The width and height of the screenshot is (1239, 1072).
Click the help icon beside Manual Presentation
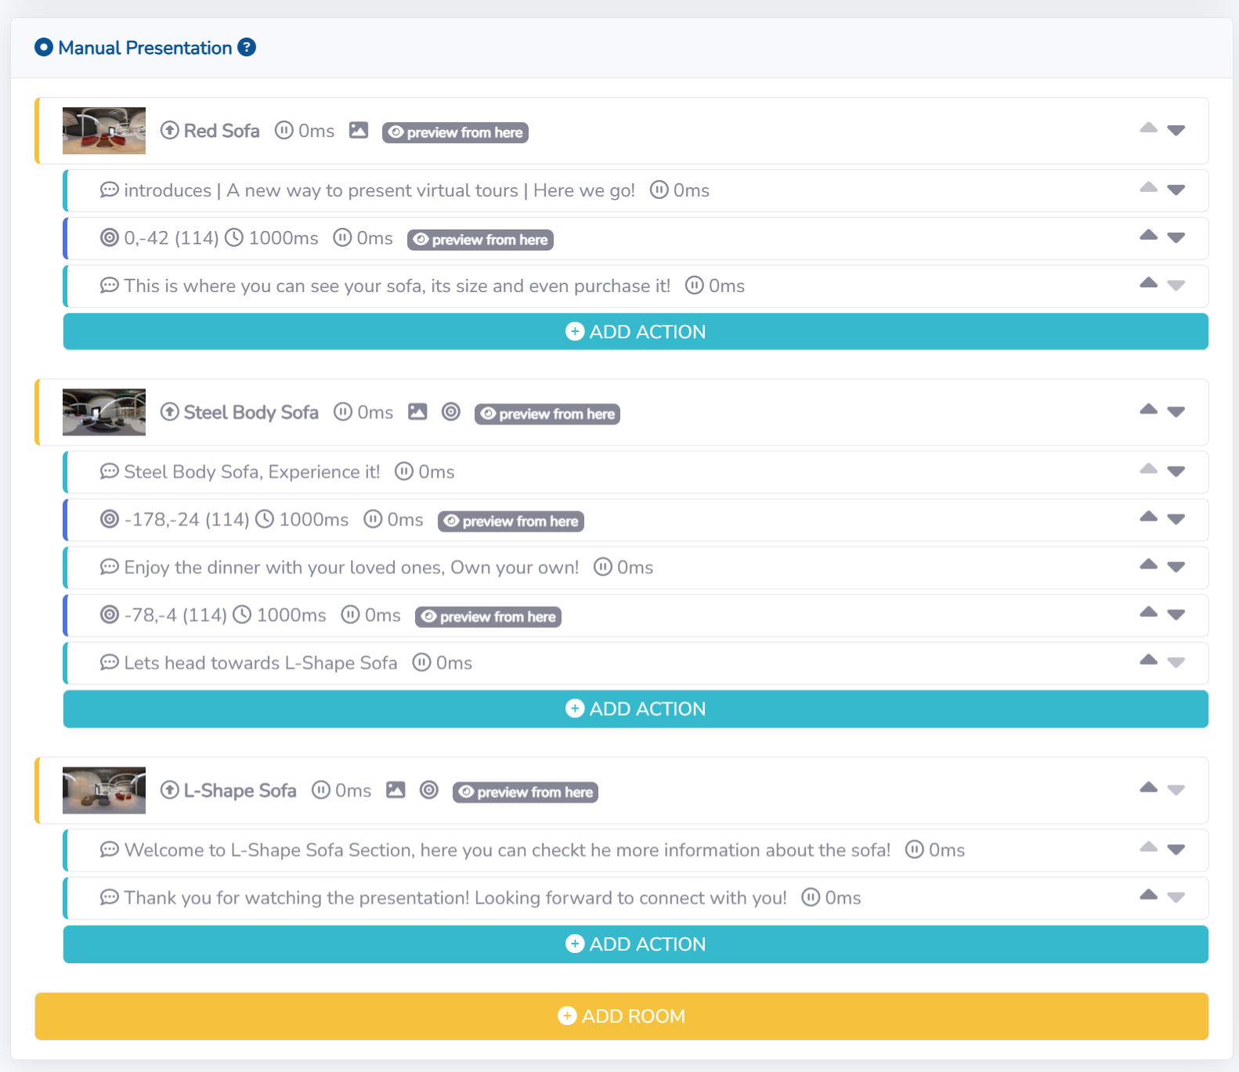(x=247, y=48)
